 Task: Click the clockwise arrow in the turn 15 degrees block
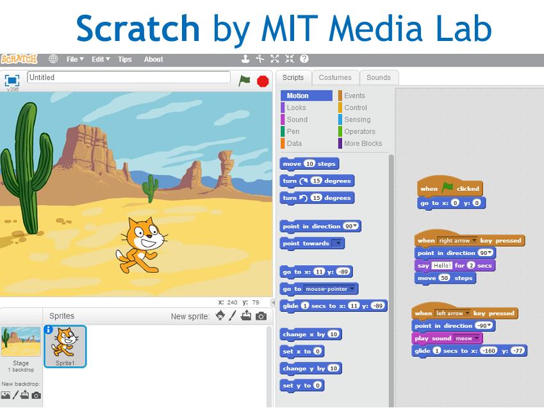pos(303,181)
